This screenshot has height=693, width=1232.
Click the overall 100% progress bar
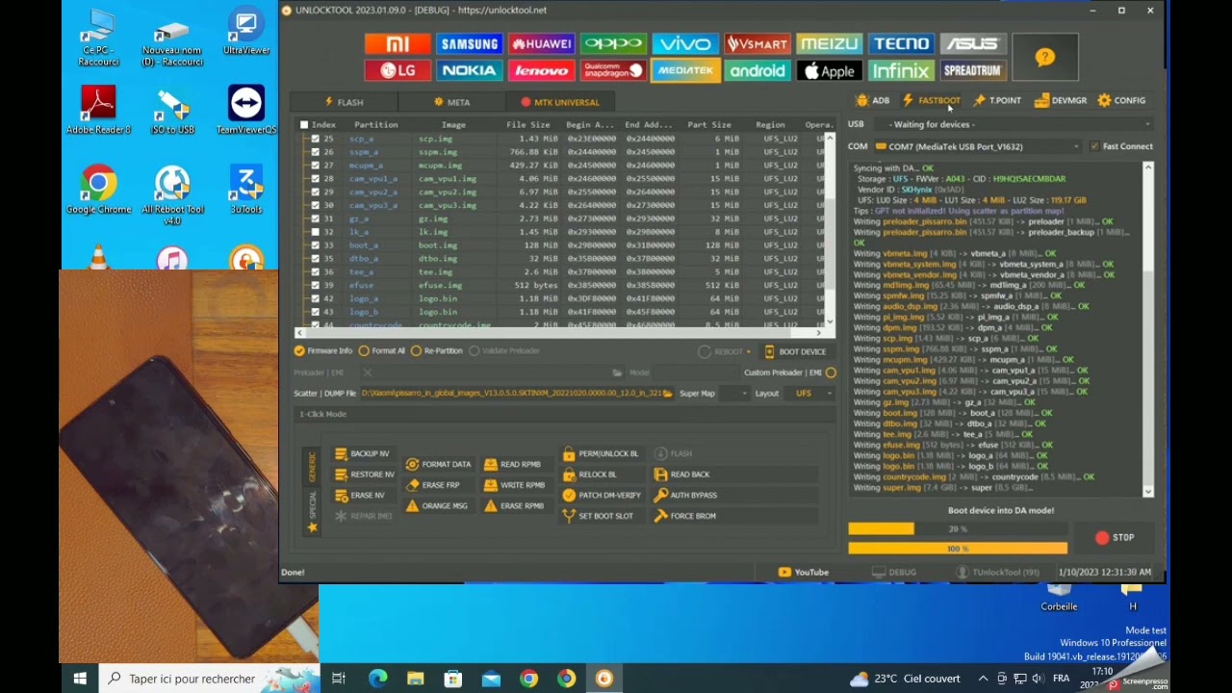click(x=958, y=549)
